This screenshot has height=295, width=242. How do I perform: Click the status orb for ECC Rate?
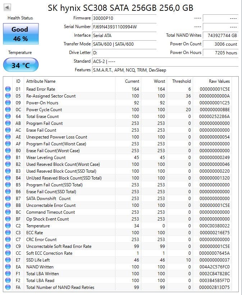coord(8,232)
